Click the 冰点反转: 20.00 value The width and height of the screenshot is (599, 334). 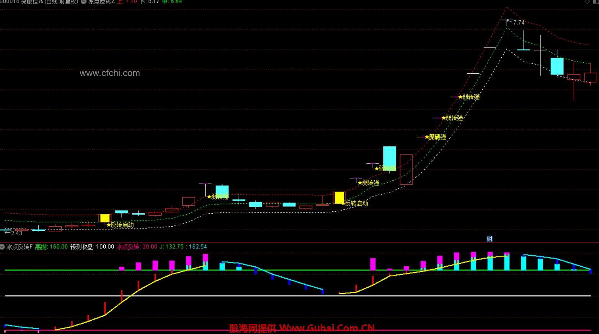137,247
